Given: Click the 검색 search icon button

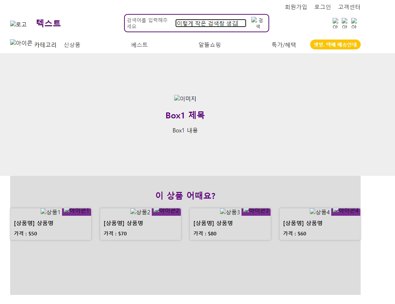Looking at the screenshot, I should 258,23.
